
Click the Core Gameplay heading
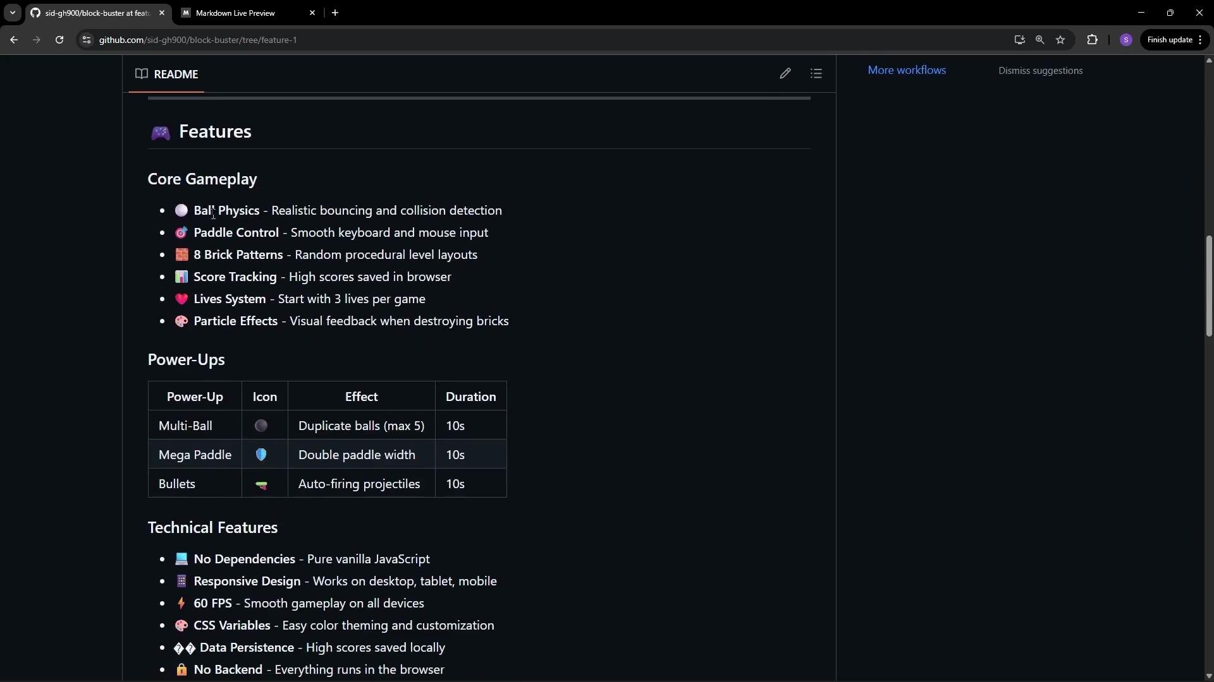point(202,179)
